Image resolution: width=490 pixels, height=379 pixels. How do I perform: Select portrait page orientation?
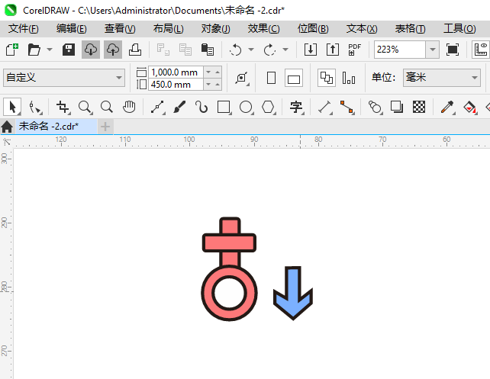pyautogui.click(x=271, y=78)
